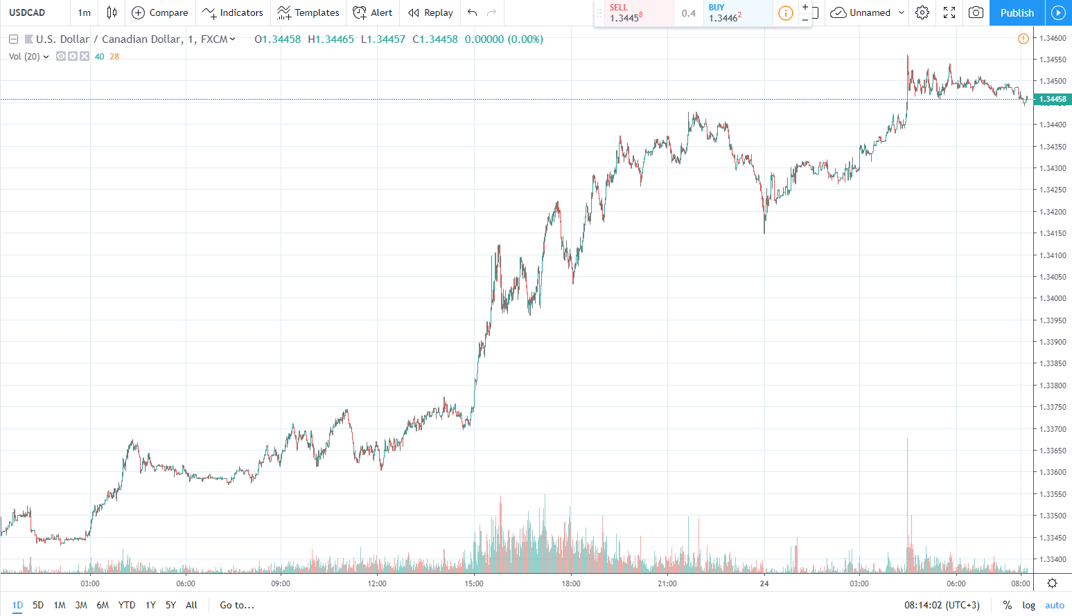Screen dimensions: 1072x616
Task: Click the SELL 1.3445 price button
Action: tap(638, 13)
